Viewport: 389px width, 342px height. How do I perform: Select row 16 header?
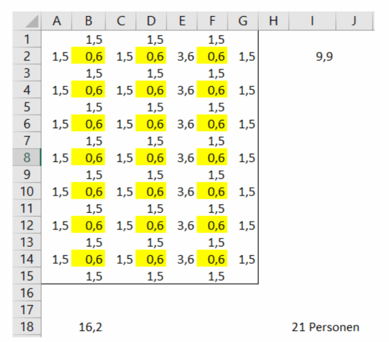click(x=27, y=293)
